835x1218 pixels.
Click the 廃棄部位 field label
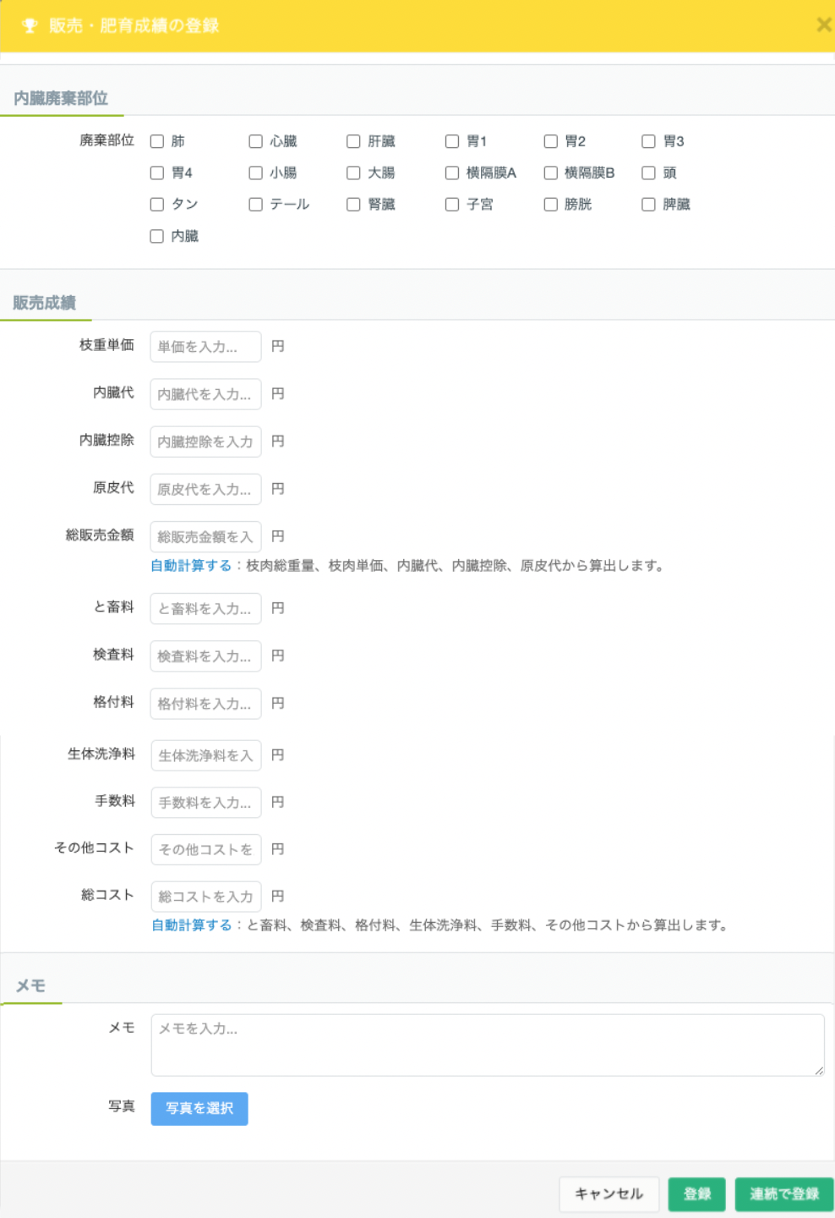click(106, 140)
